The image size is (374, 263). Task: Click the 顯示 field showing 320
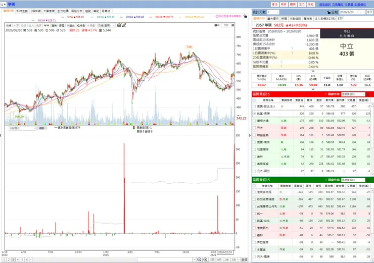point(226,25)
